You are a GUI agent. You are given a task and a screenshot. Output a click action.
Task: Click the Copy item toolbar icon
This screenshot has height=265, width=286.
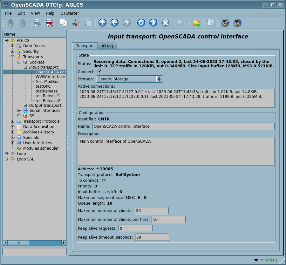[64, 23]
